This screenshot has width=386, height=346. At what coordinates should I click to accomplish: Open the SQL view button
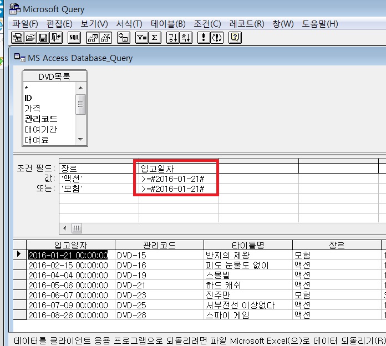point(74,37)
